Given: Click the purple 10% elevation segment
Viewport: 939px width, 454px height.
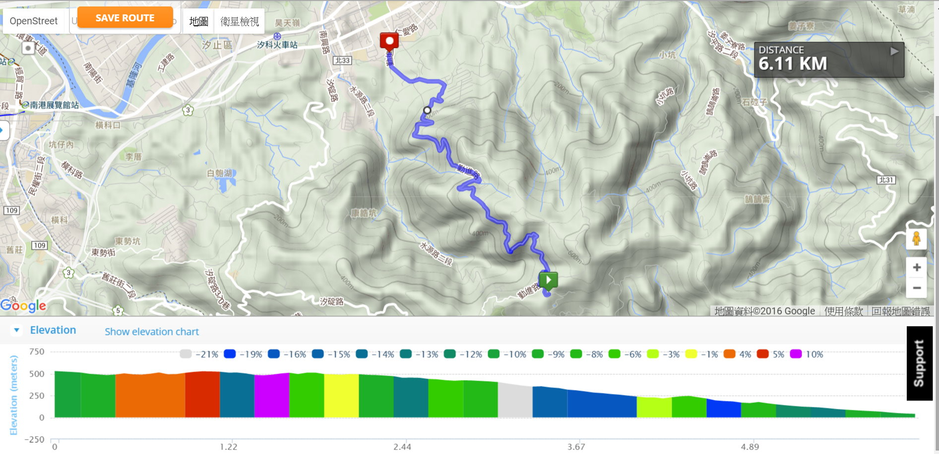Looking at the screenshot, I should (x=272, y=395).
